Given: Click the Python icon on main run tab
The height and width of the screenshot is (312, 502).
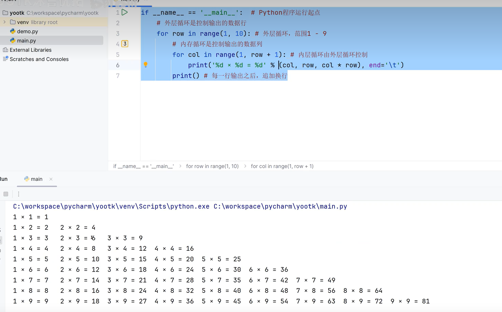Looking at the screenshot, I should (x=26, y=179).
